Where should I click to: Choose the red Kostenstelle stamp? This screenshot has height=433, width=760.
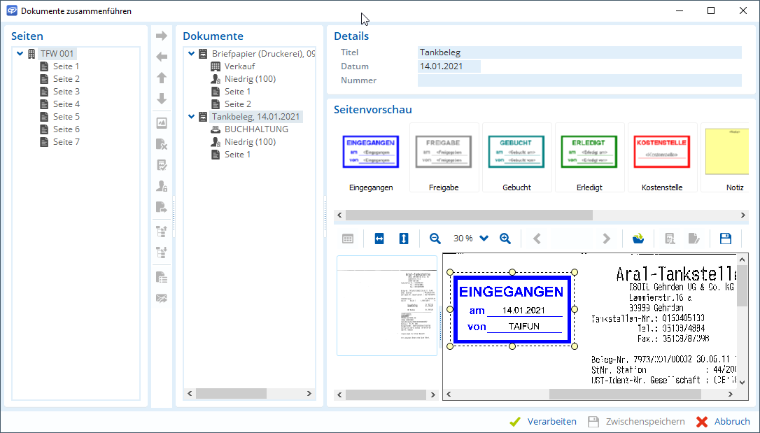click(x=661, y=157)
